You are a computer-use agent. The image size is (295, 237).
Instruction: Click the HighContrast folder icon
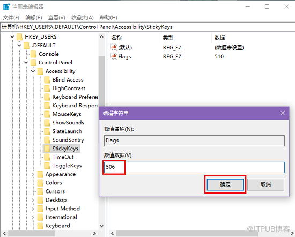coord(47,88)
